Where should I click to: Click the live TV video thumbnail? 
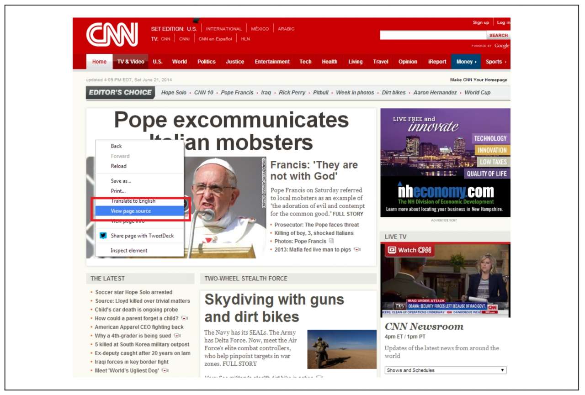pyautogui.click(x=445, y=280)
